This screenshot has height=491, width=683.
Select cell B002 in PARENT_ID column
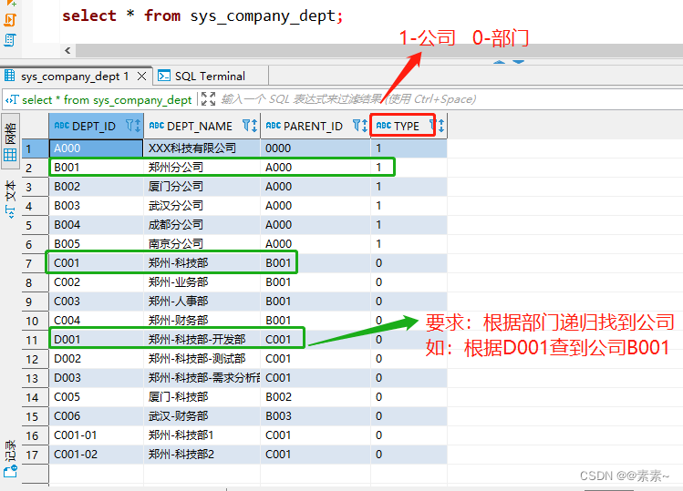click(316, 397)
